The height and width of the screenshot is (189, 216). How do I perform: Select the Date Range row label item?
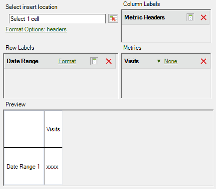pos(60,61)
